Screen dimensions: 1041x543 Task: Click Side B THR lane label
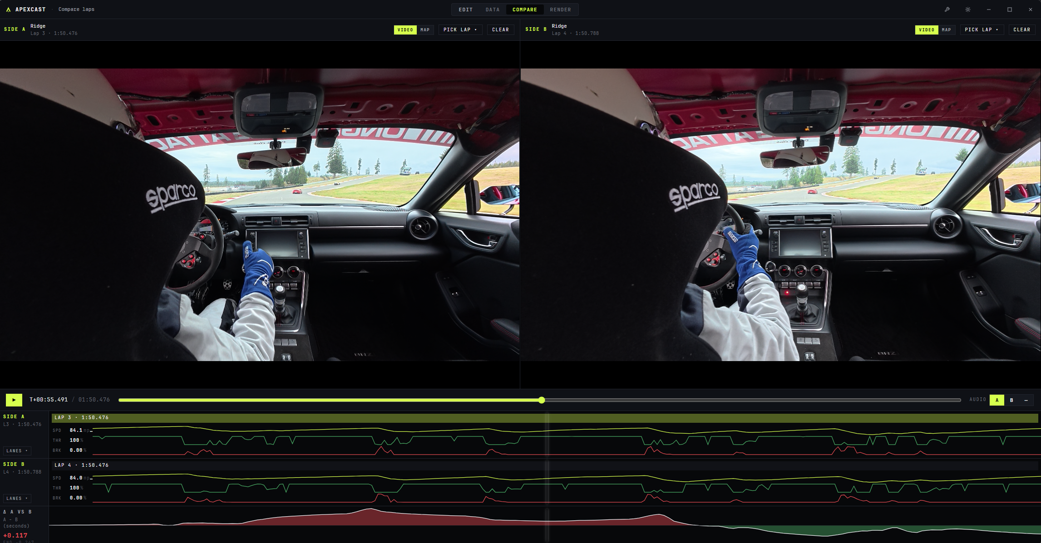[x=57, y=488]
